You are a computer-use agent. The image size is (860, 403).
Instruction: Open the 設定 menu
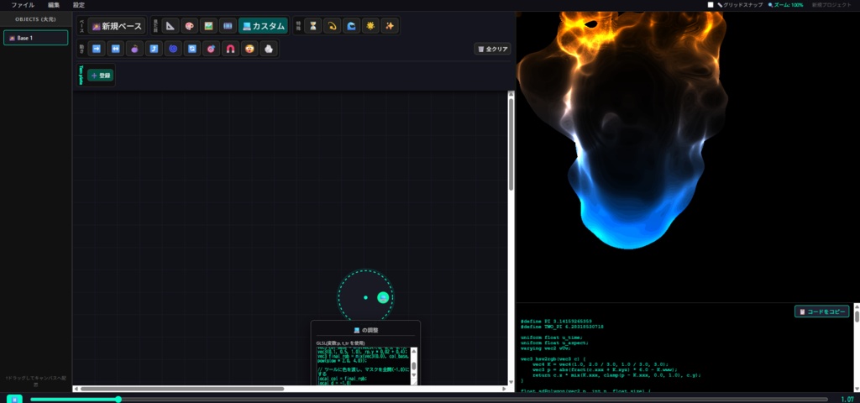pyautogui.click(x=79, y=5)
